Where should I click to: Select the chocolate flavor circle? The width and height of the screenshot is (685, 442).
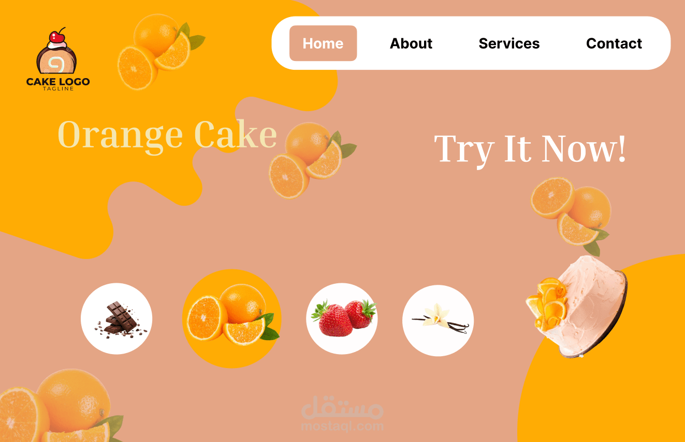point(116,318)
